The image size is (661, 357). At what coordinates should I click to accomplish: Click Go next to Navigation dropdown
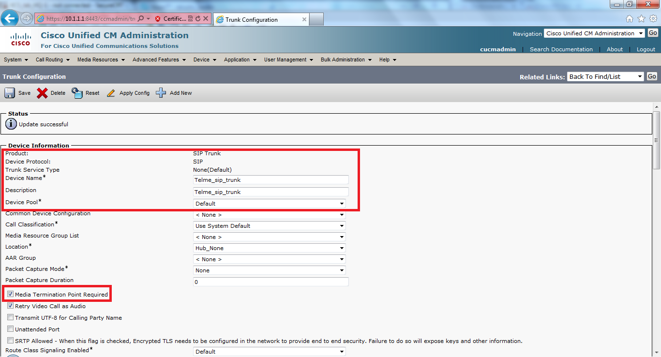pos(653,33)
